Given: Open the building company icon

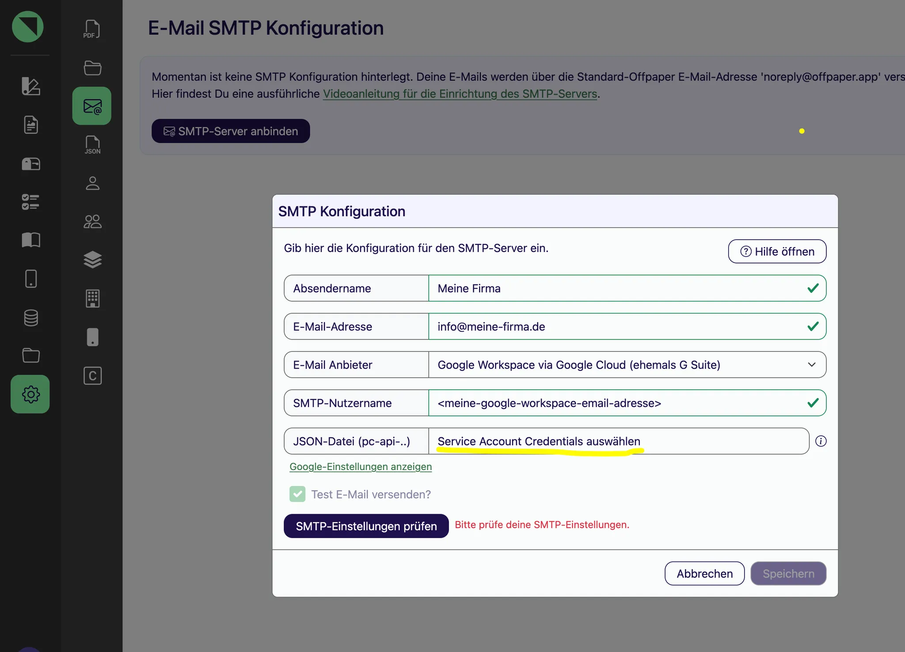Looking at the screenshot, I should click(92, 298).
